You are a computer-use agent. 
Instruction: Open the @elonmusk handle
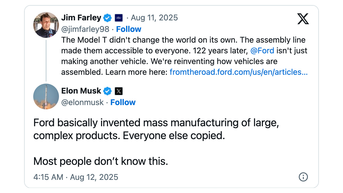click(x=83, y=102)
